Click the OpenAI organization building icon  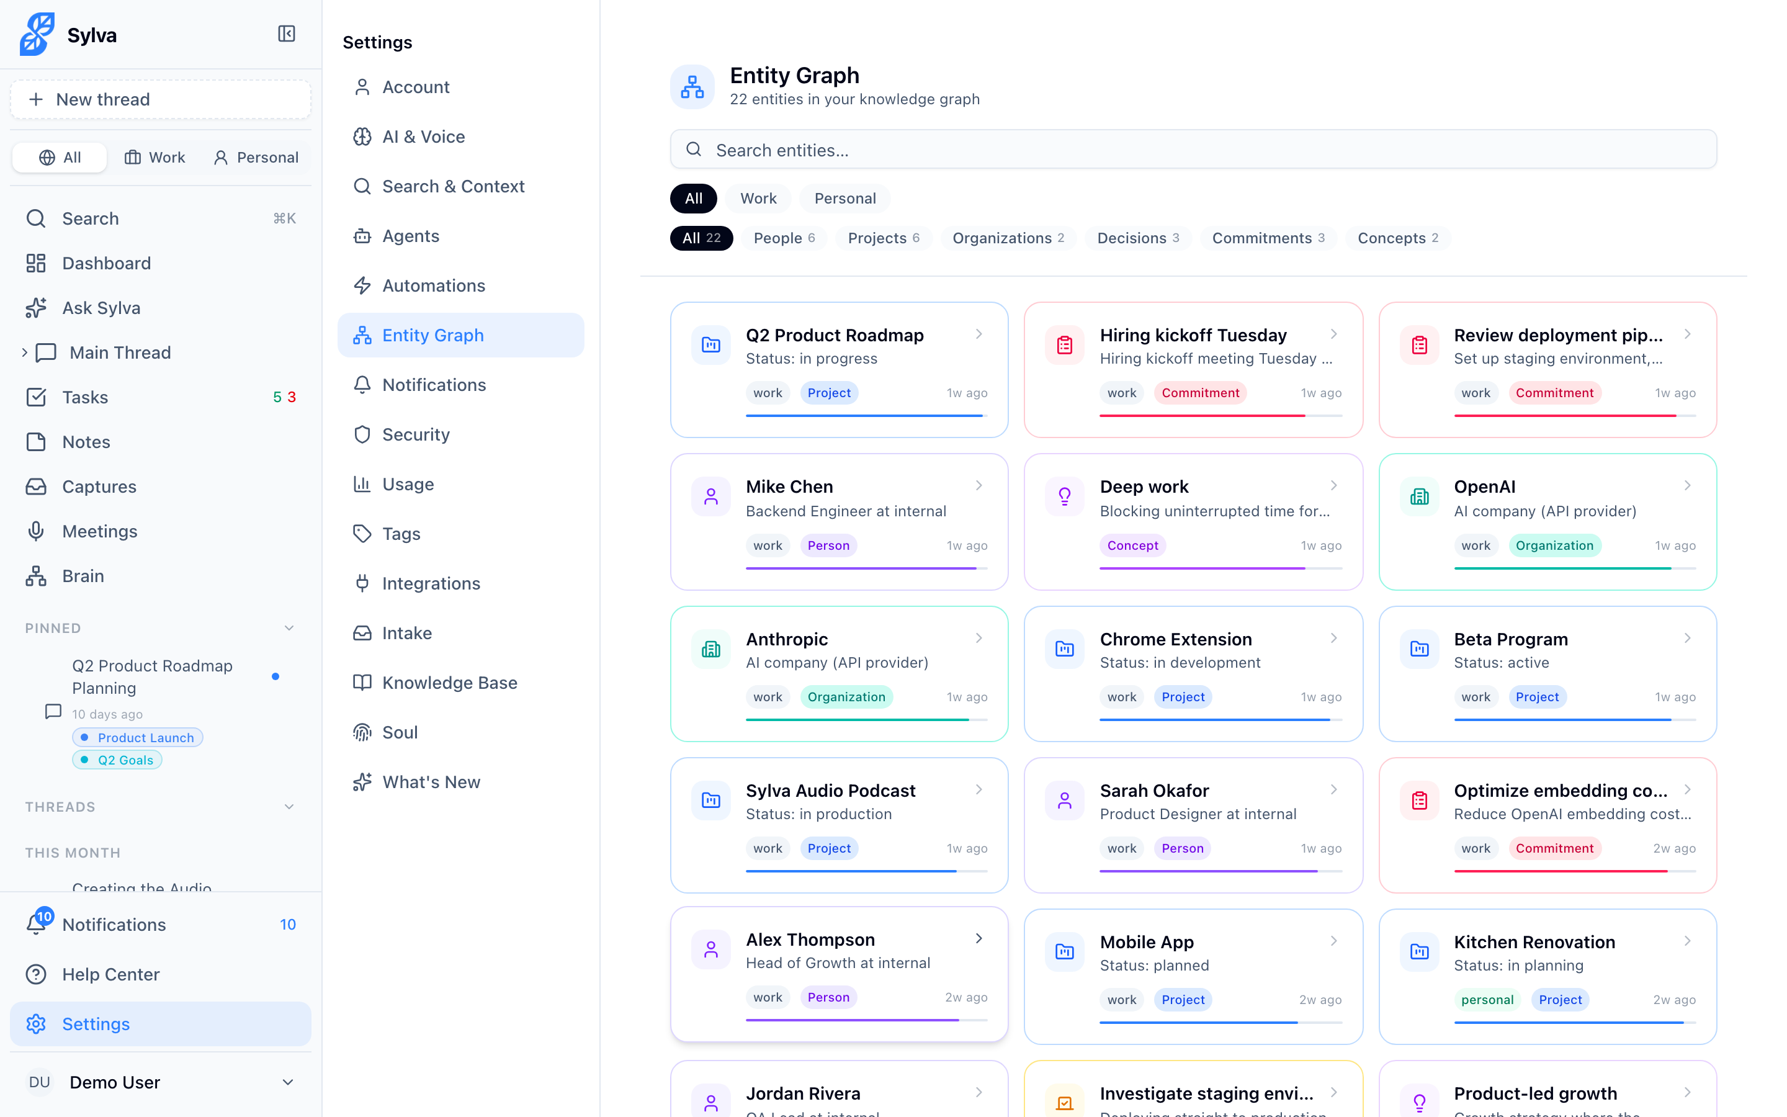[1419, 496]
